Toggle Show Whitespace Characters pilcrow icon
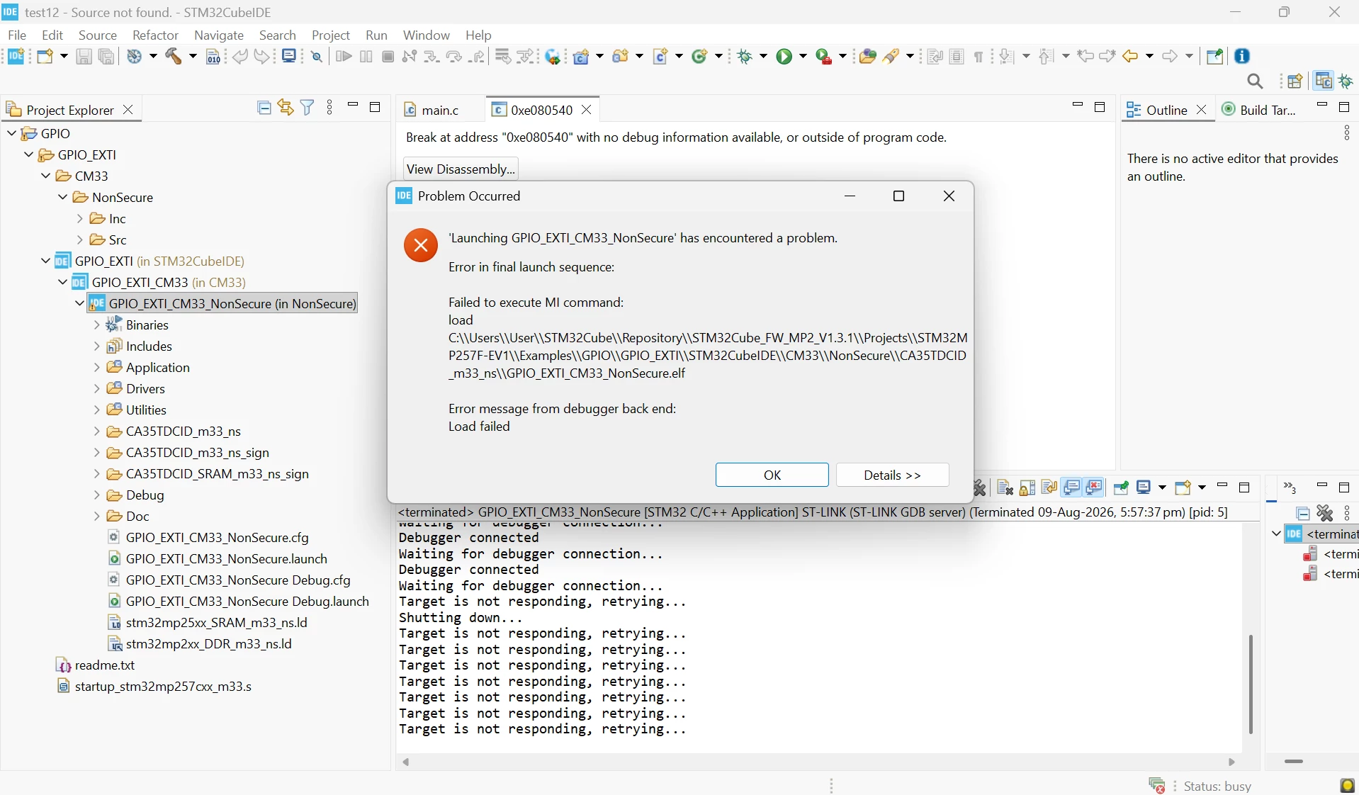The height and width of the screenshot is (795, 1359). 979,57
